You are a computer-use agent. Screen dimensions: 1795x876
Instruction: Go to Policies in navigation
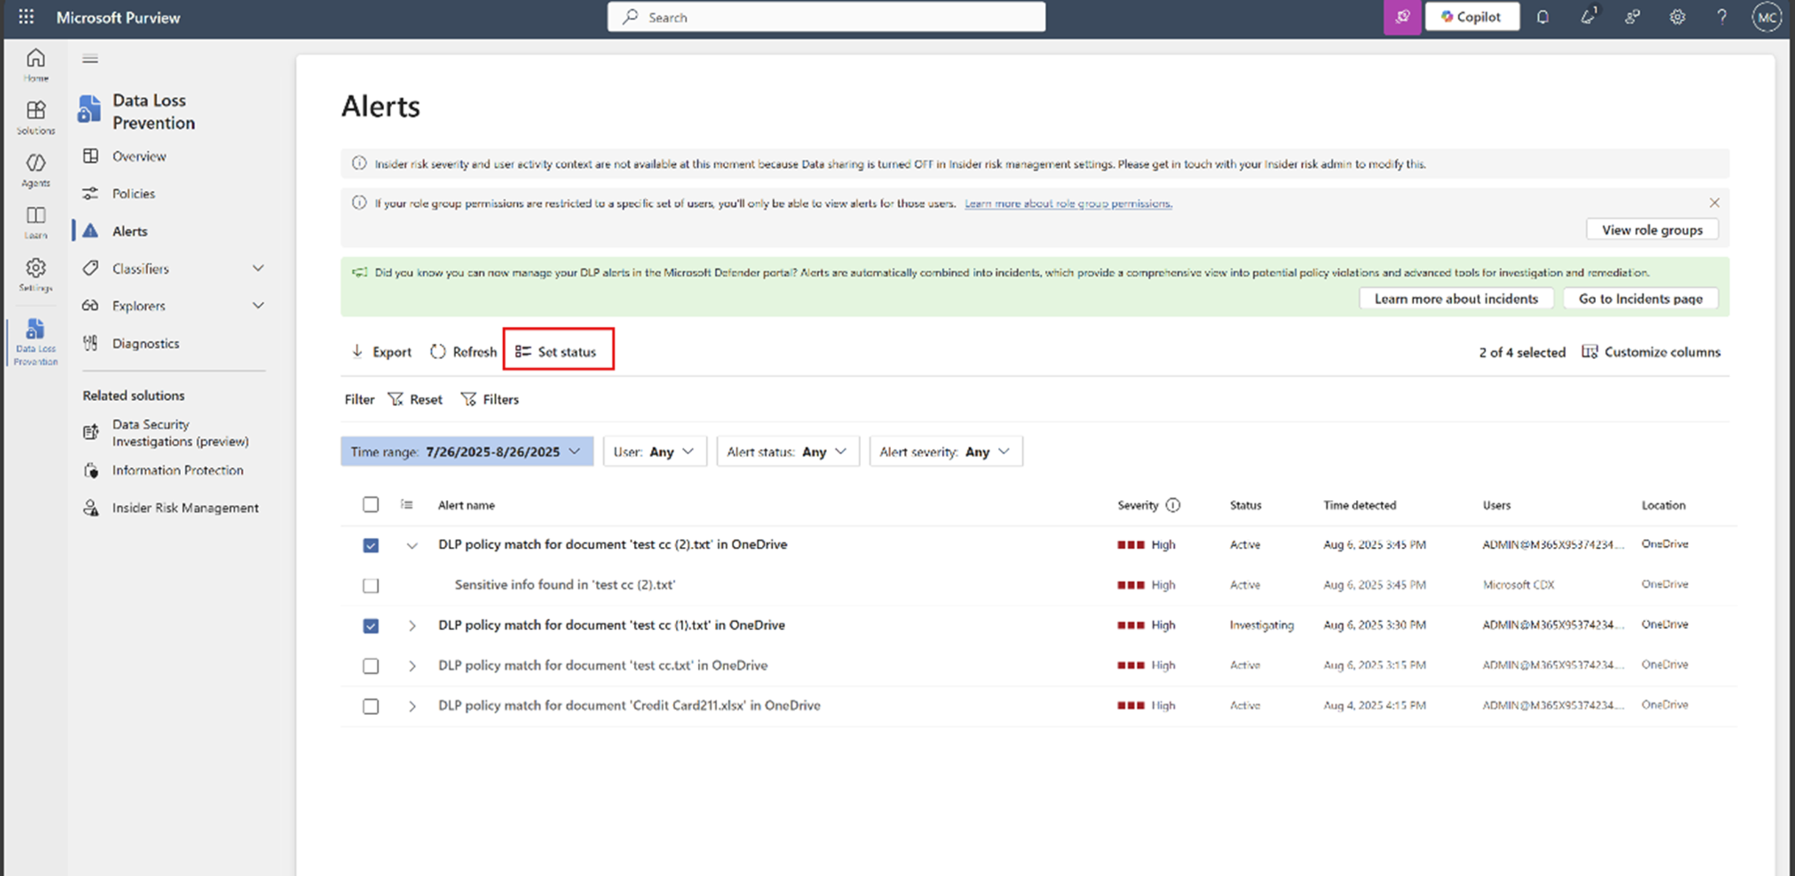point(134,194)
